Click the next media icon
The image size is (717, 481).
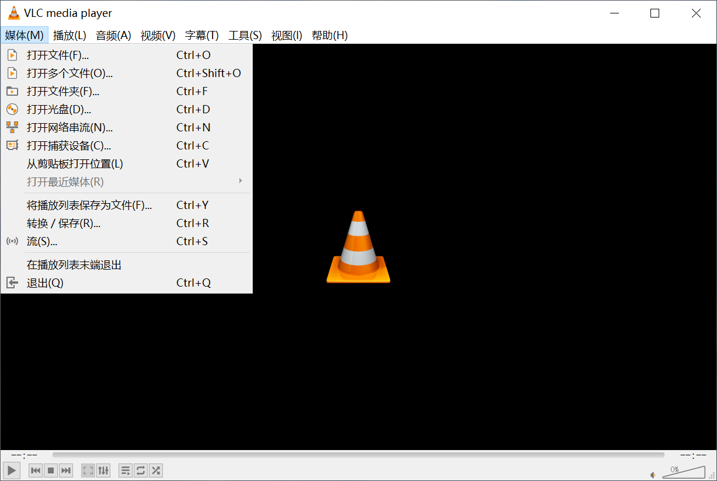[65, 470]
